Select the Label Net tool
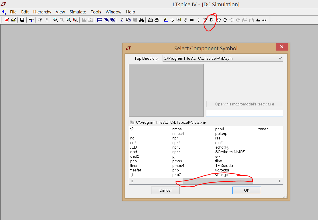This screenshot has width=318, height=220. 179,20
